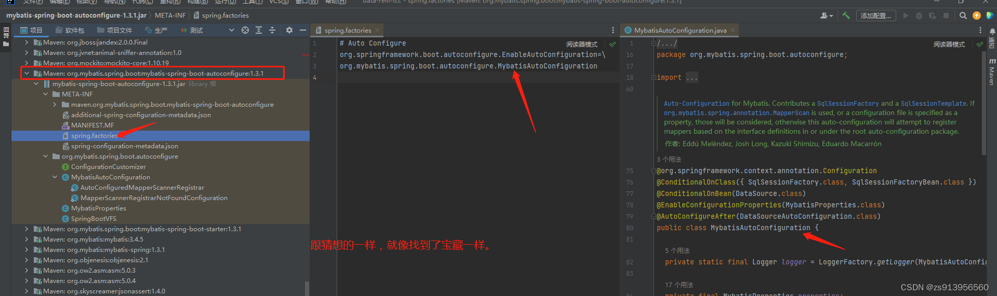The height and width of the screenshot is (296, 997).
Task: Open project panel settings gear
Action: tap(289, 30)
